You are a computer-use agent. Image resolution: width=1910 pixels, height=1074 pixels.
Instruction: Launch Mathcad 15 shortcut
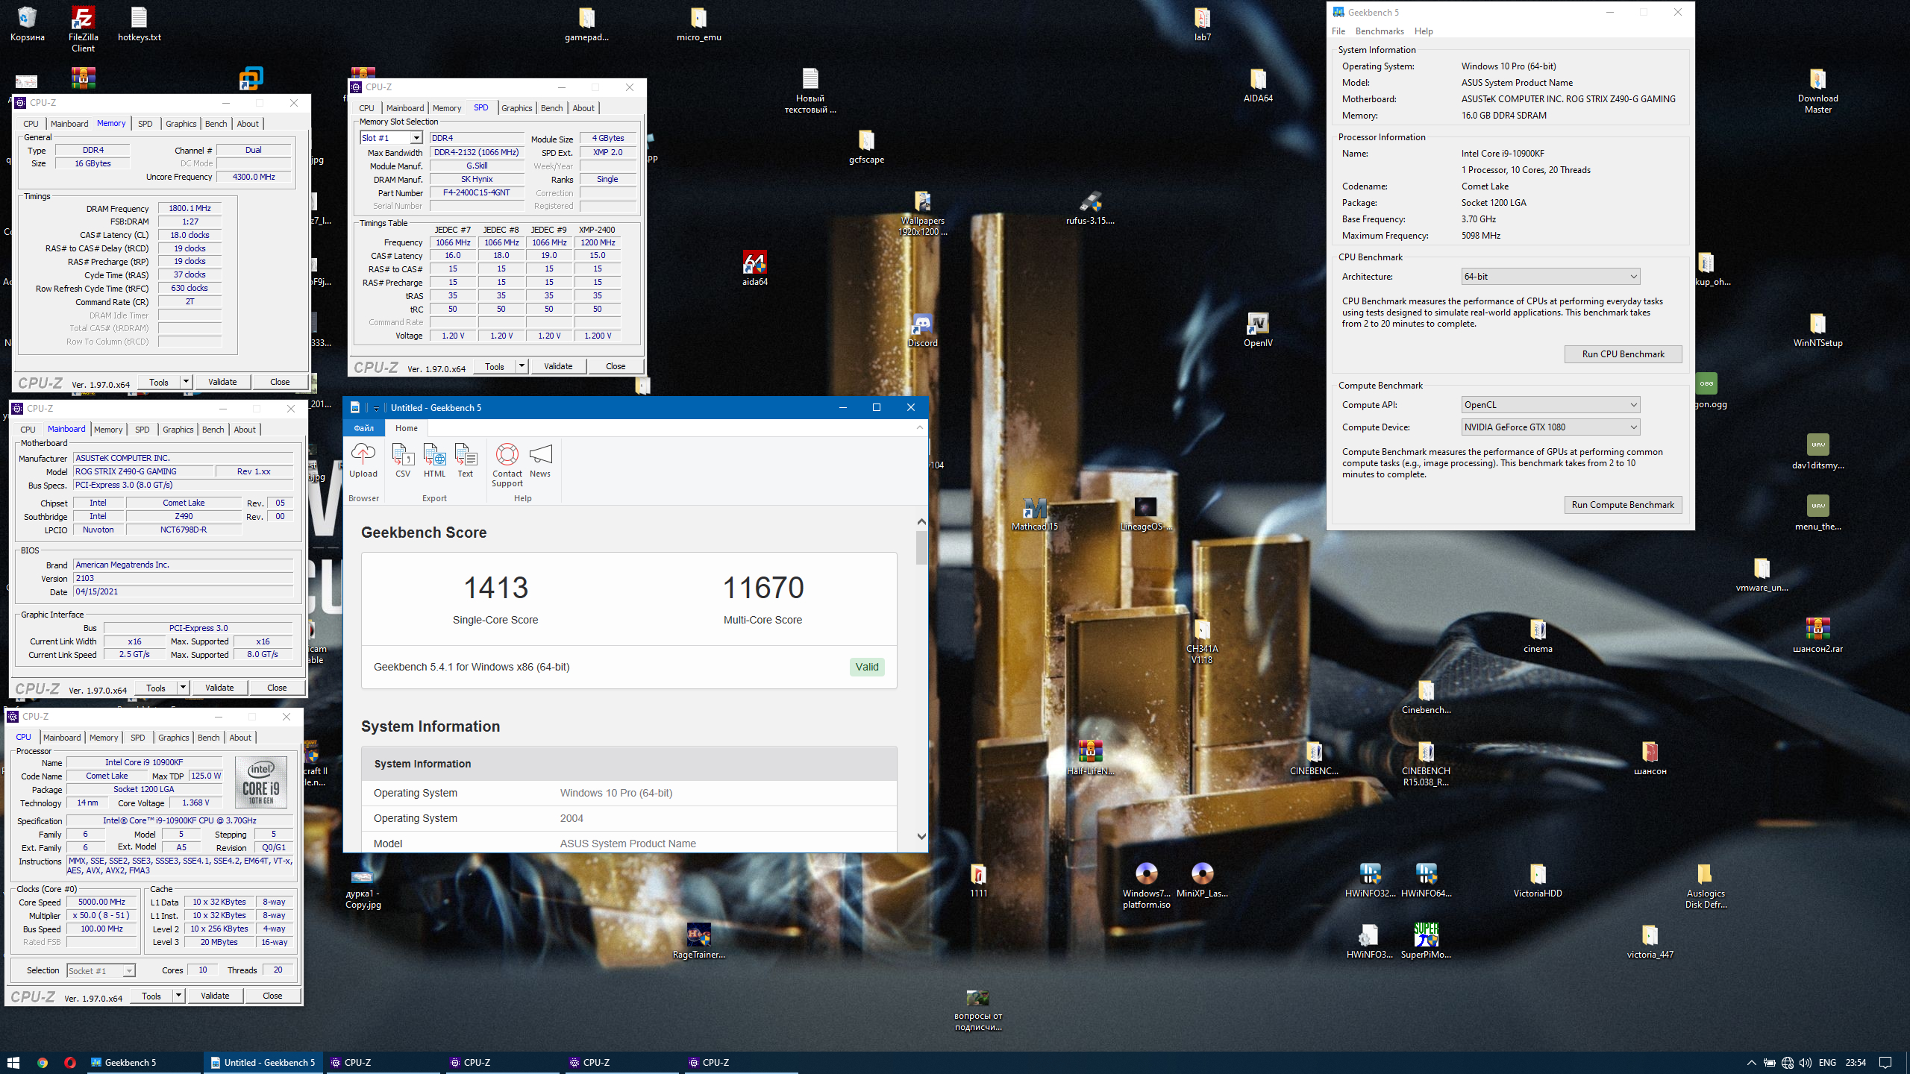click(x=1034, y=513)
